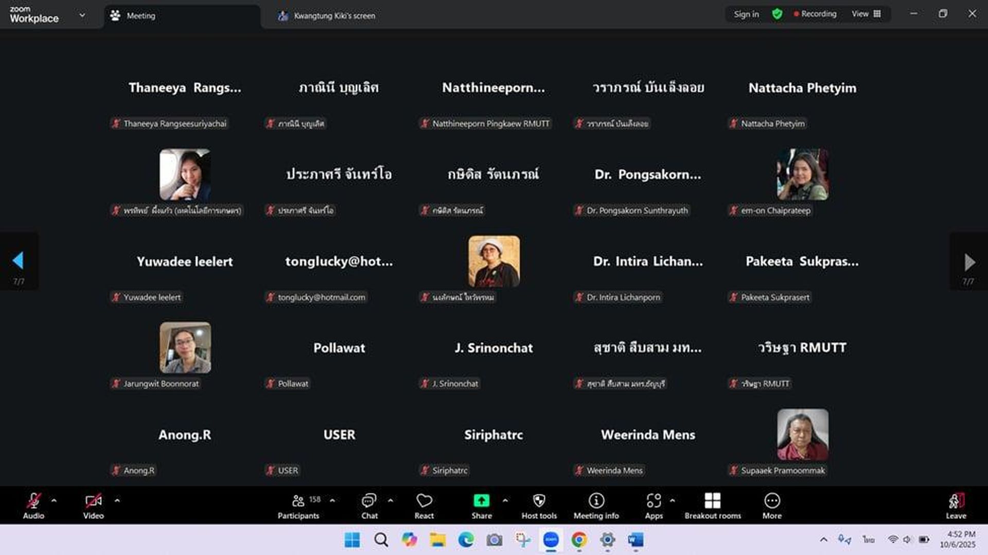The image size is (988, 555).
Task: Click the green encryption shield icon
Action: pyautogui.click(x=777, y=14)
